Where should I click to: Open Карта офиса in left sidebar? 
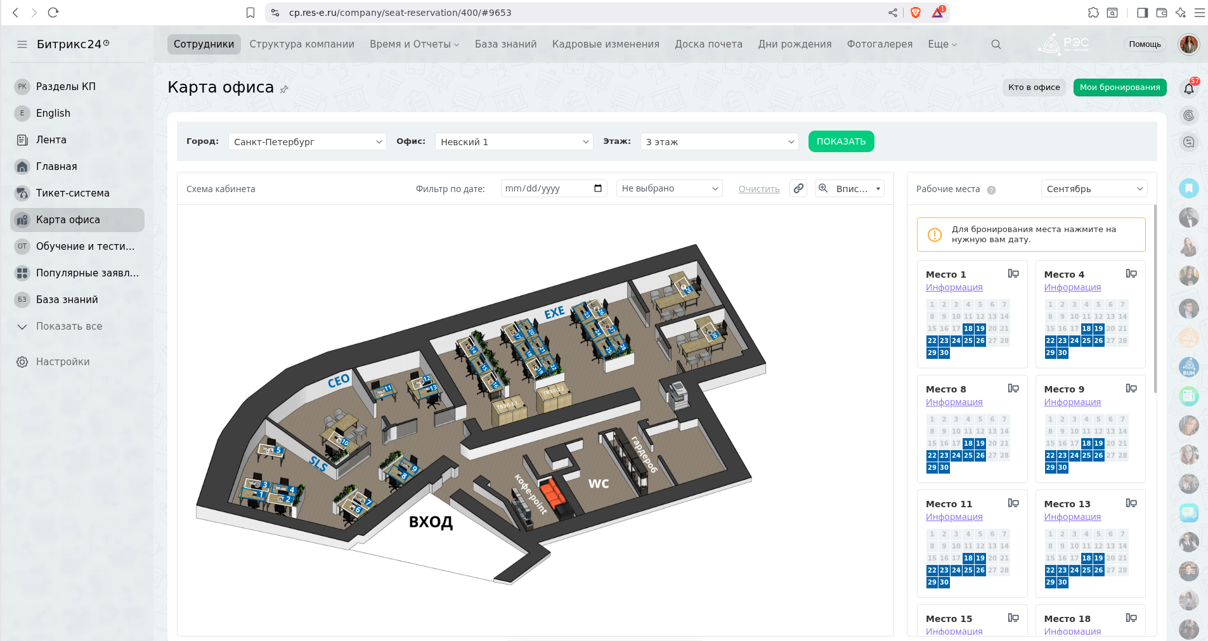click(x=68, y=220)
